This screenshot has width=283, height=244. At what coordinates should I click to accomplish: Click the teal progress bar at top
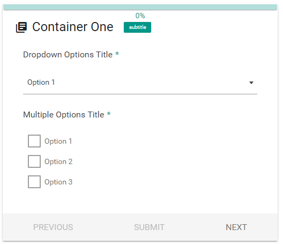(140, 7)
